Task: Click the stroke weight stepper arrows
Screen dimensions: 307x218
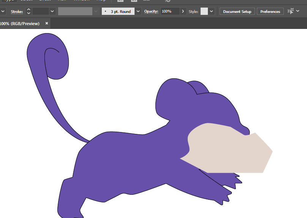Action: pyautogui.click(x=28, y=11)
